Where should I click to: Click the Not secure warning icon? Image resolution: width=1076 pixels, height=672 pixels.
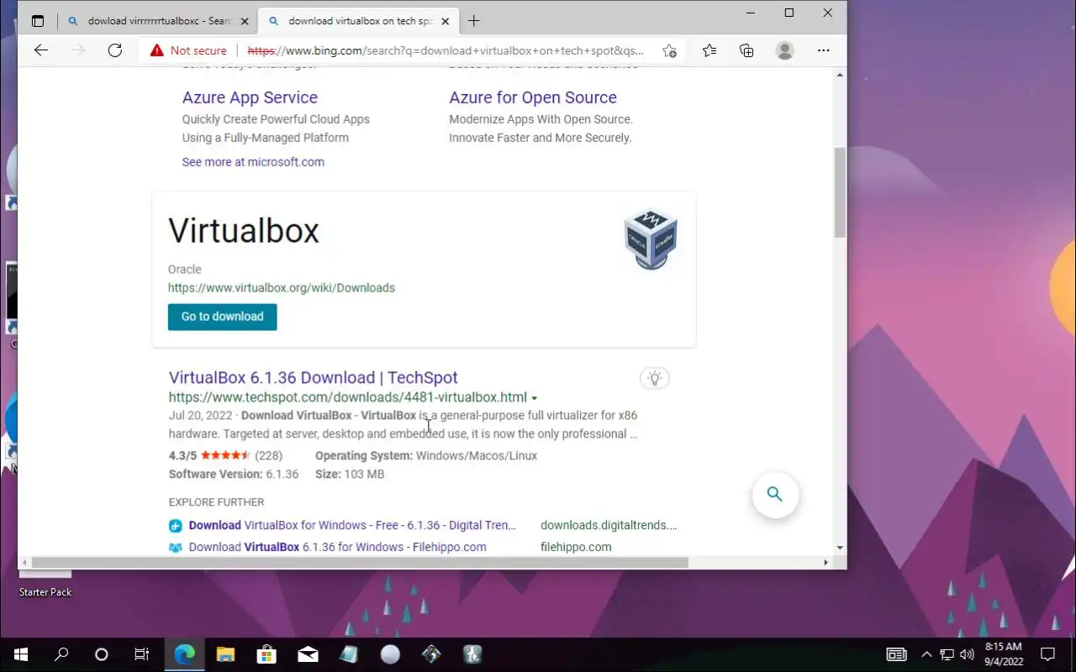click(x=156, y=50)
